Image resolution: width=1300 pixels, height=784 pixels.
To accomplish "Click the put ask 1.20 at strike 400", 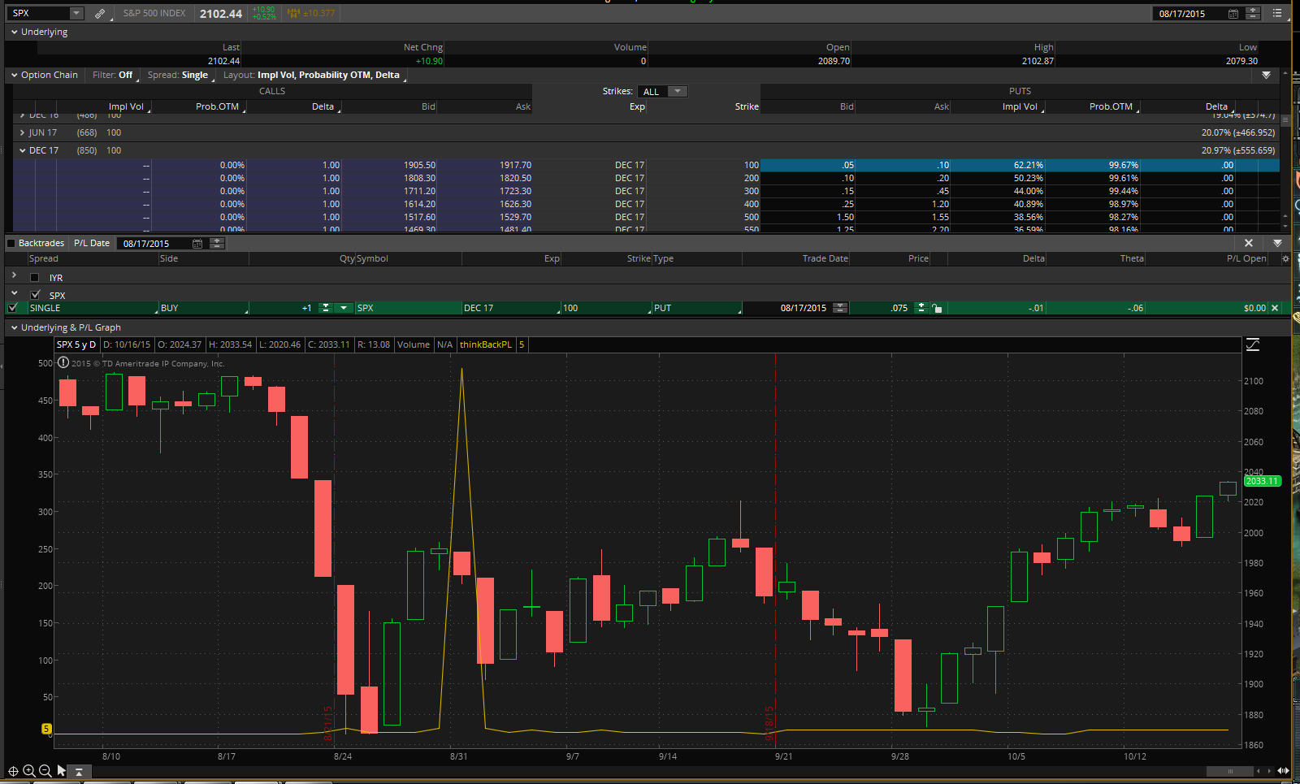I will point(941,204).
